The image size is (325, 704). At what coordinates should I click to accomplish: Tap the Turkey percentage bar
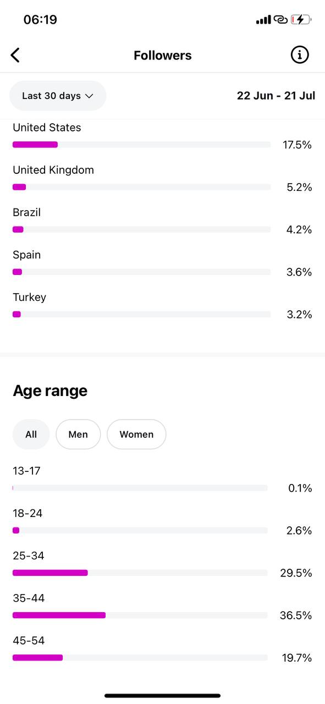(141, 315)
